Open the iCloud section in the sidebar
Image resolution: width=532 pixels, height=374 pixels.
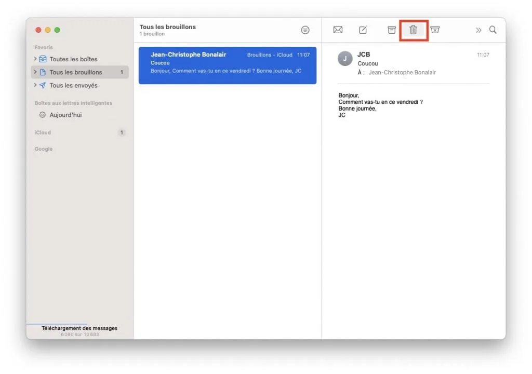pyautogui.click(x=44, y=132)
